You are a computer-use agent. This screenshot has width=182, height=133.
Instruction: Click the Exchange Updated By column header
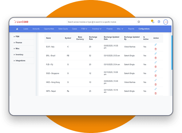point(132,38)
